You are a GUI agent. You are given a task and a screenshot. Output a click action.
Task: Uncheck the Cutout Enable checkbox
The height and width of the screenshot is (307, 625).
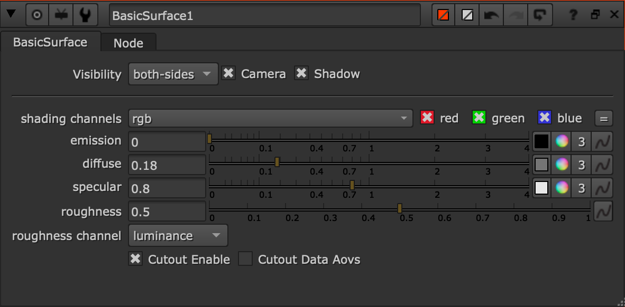click(135, 260)
